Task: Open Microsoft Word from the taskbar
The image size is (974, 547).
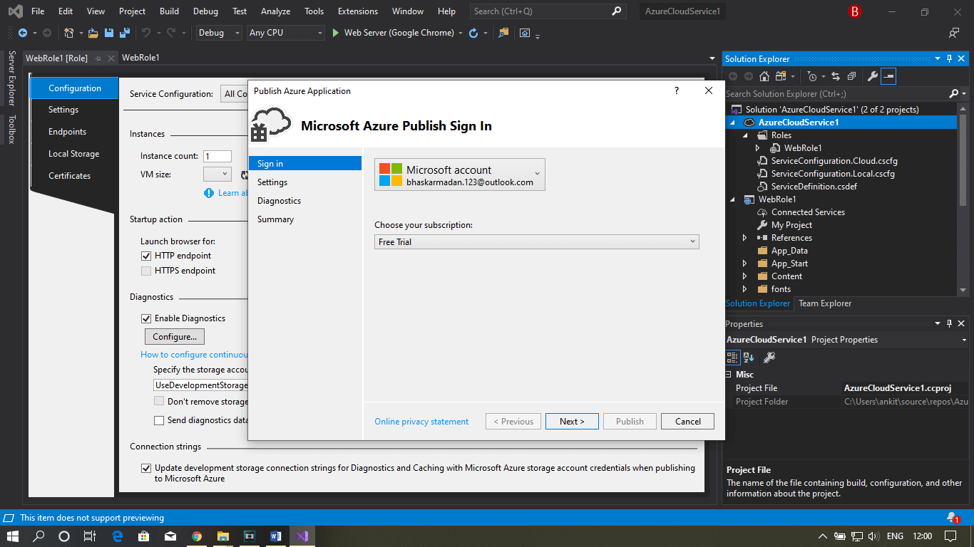Action: pyautogui.click(x=276, y=536)
